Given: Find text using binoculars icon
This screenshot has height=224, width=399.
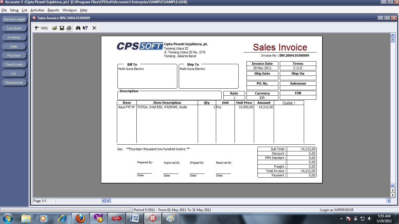Looking at the screenshot, I should click(78, 28).
